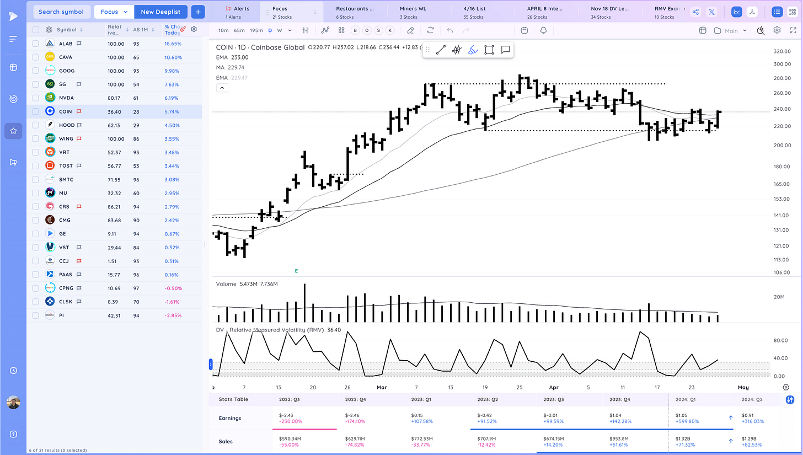Open table column settings gear by Symbol
This screenshot has height=455, width=803.
coord(49,30)
